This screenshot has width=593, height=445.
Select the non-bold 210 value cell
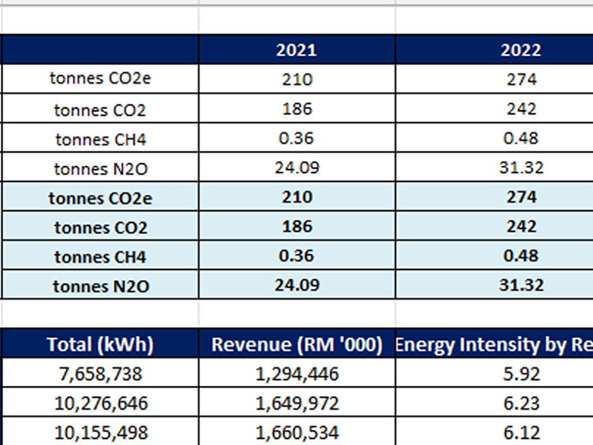pyautogui.click(x=297, y=79)
